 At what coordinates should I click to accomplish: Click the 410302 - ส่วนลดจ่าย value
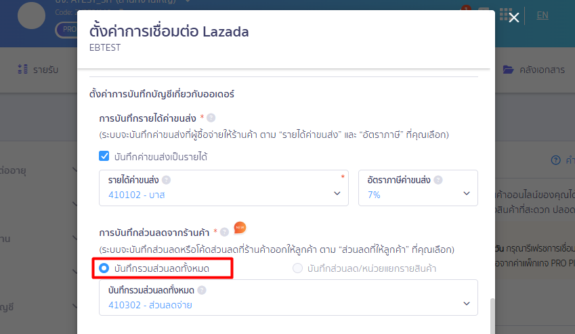(x=150, y=305)
